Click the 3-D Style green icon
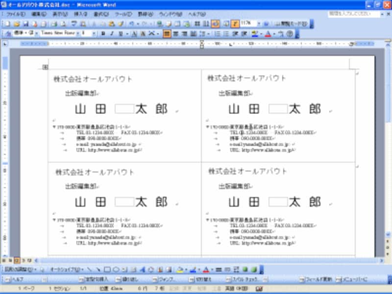Viewport: 392px width, 294px height. pyautogui.click(x=254, y=269)
